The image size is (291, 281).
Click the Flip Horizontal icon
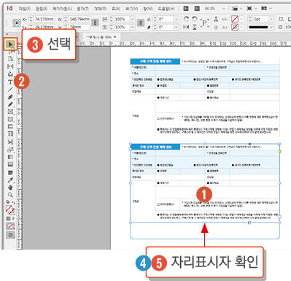pos(186,27)
